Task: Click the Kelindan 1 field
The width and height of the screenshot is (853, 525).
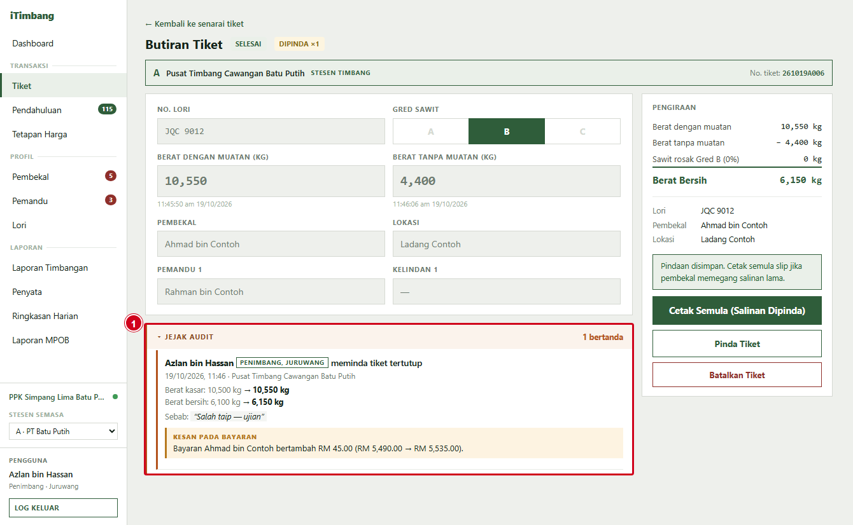Action: click(507, 292)
